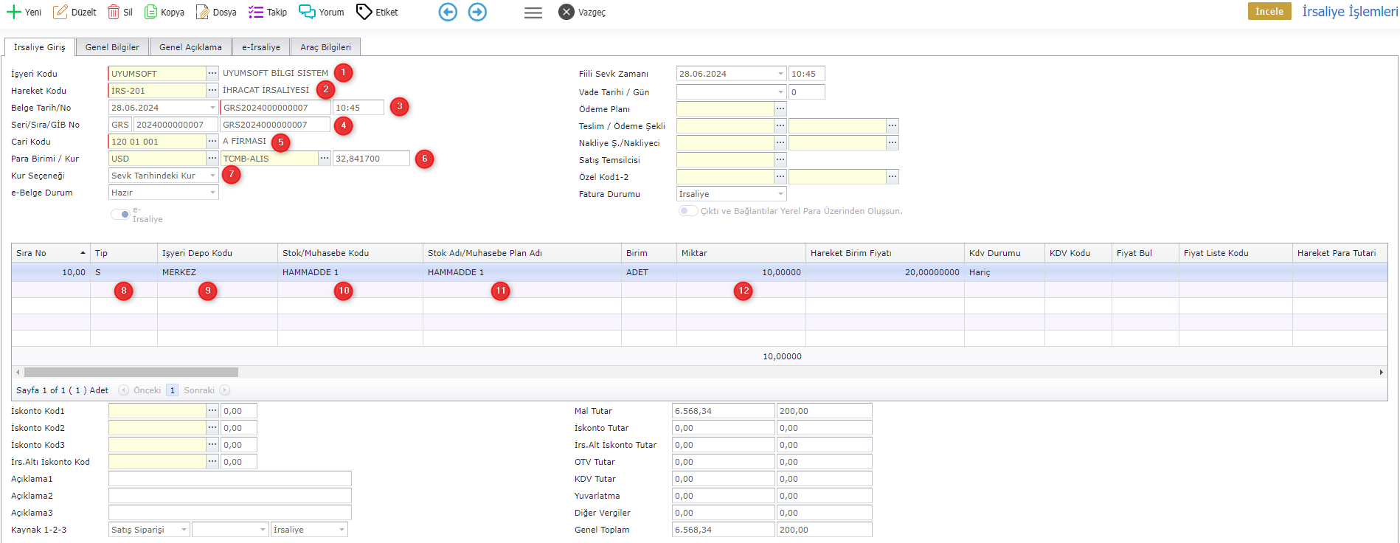Open Ödeme Planı lookup ellipsis

click(780, 108)
